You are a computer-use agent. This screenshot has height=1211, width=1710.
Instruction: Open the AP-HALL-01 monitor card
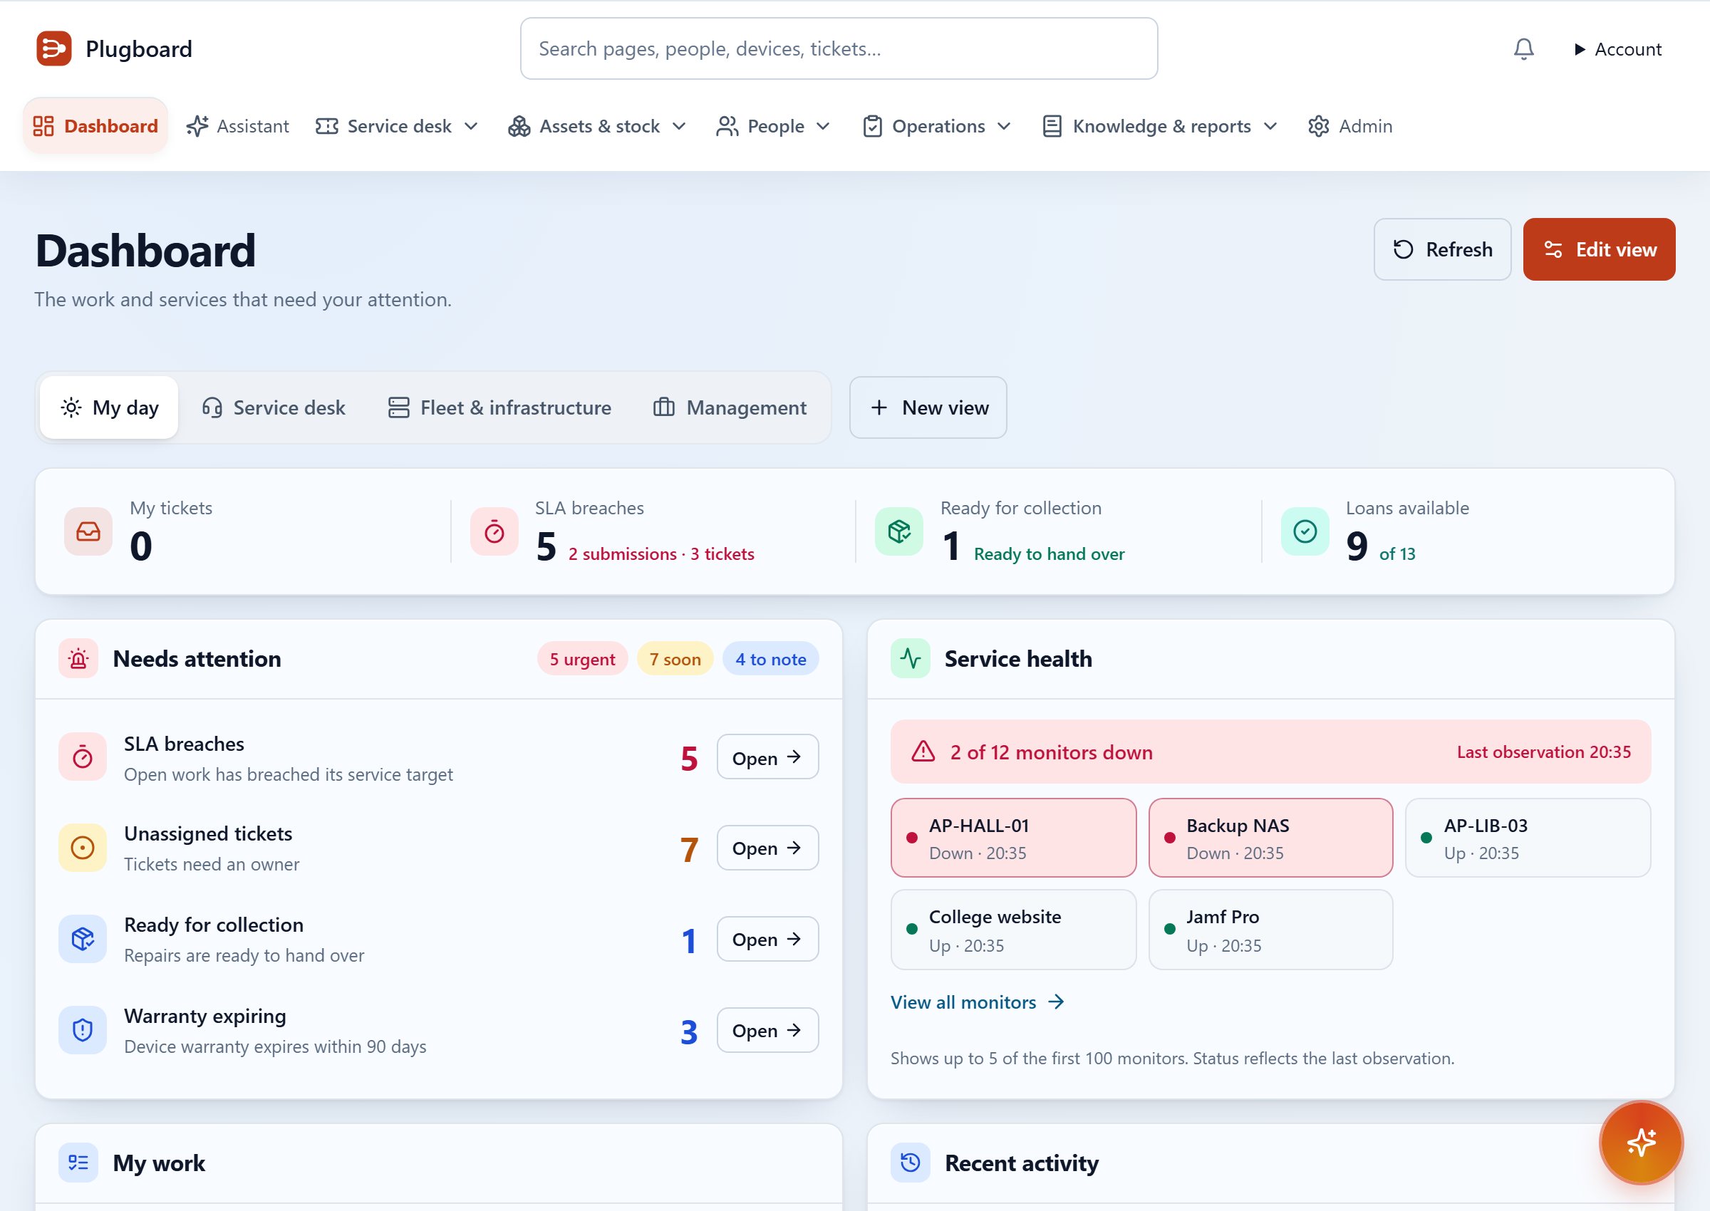coord(1013,838)
